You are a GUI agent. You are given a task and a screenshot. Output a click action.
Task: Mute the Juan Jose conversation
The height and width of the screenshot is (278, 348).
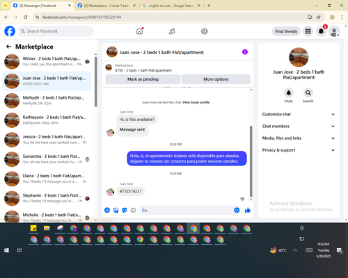[289, 93]
